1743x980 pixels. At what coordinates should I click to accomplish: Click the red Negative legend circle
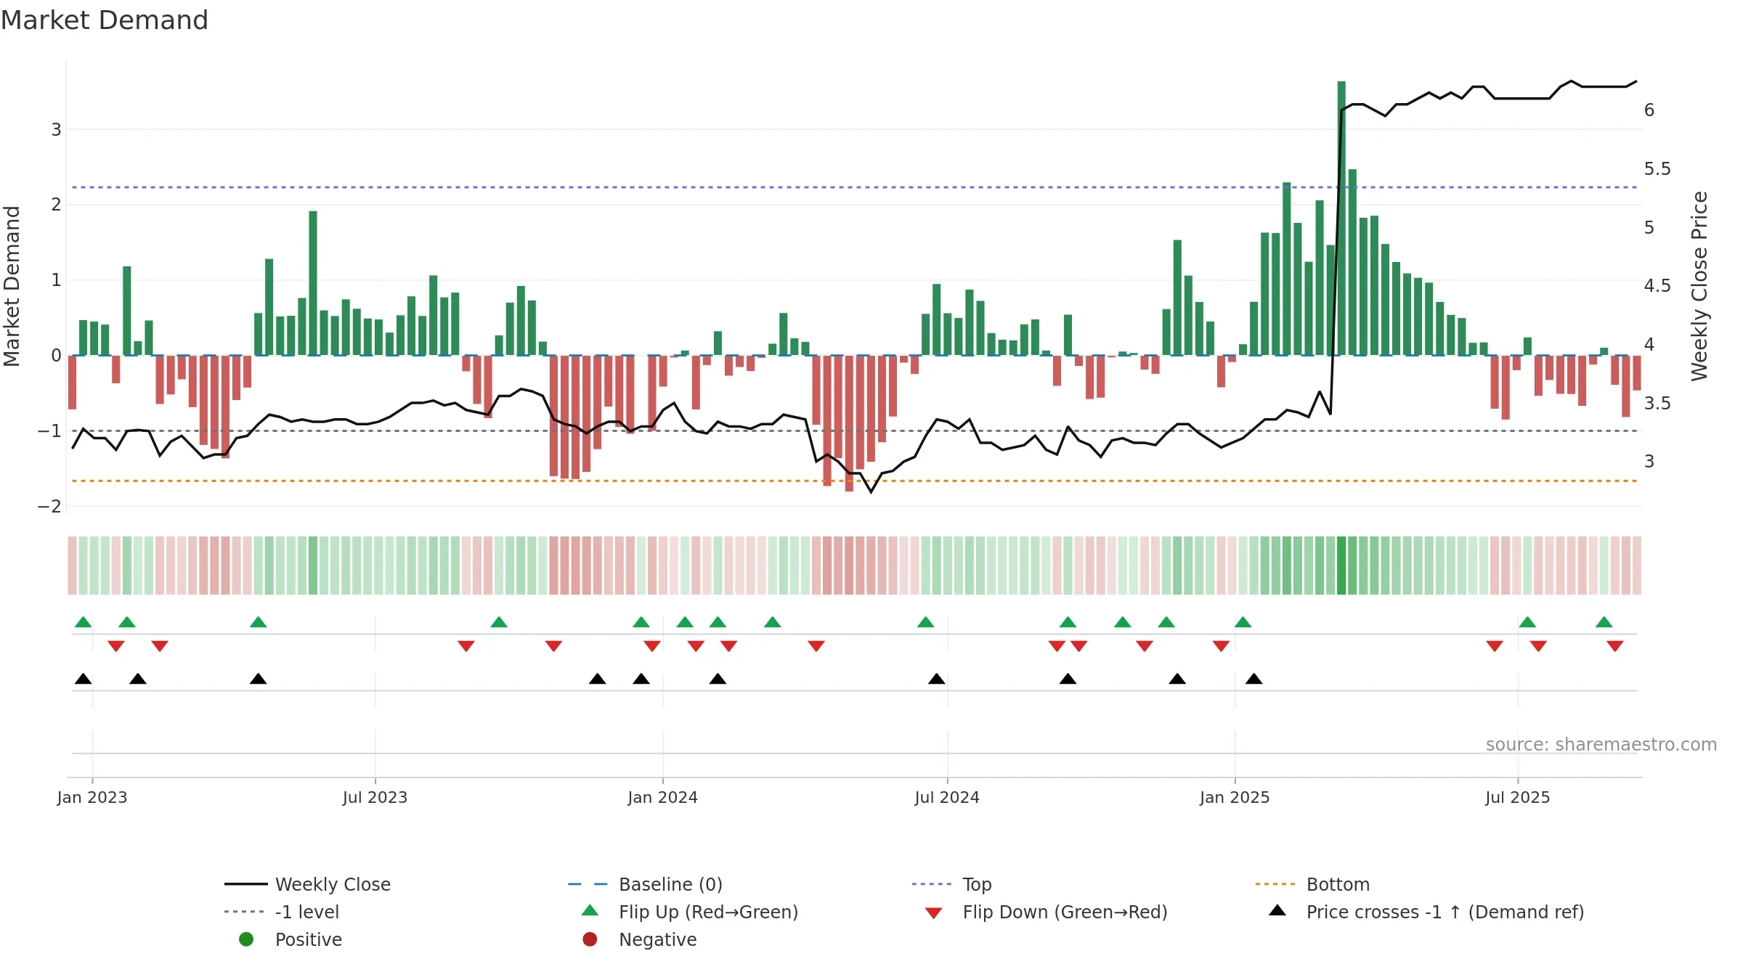[590, 939]
